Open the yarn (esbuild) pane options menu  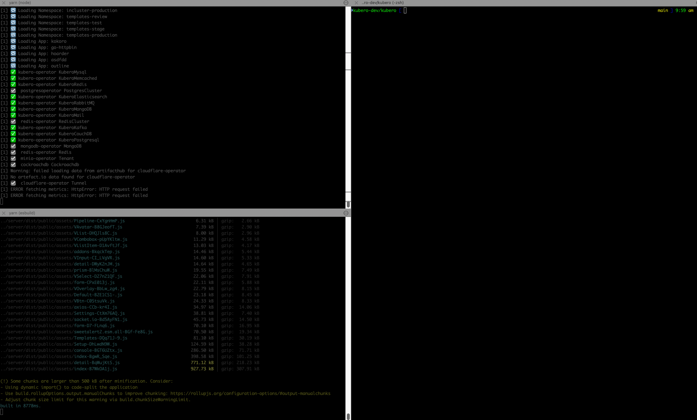pyautogui.click(x=346, y=213)
